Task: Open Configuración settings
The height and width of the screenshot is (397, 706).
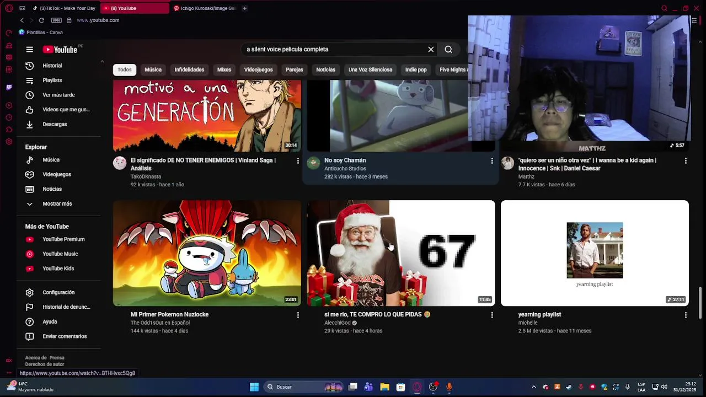Action: coord(59,292)
